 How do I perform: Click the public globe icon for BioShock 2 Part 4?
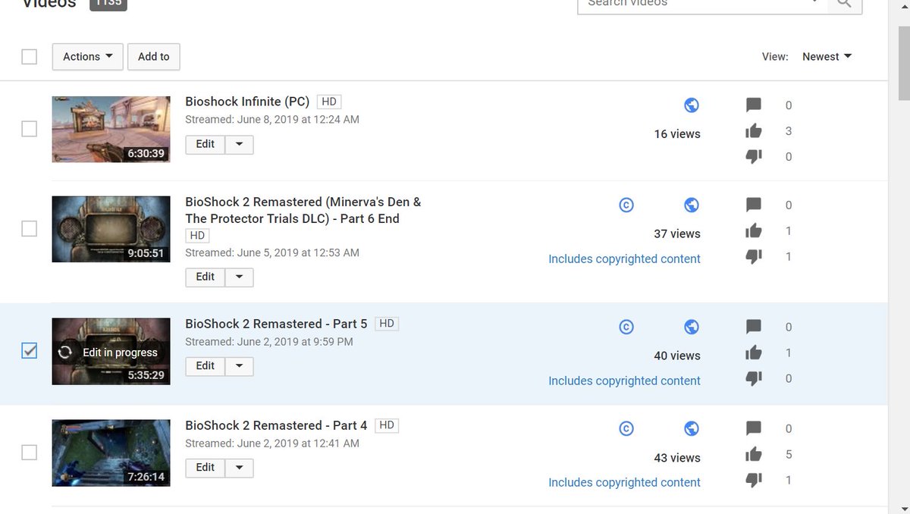(x=692, y=428)
